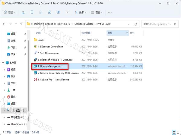The height and width of the screenshot is (135, 181).
Task: Select 1. ELicenser Control.exe file
Action: 50,46
